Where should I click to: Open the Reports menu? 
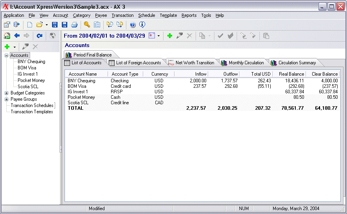click(189, 15)
